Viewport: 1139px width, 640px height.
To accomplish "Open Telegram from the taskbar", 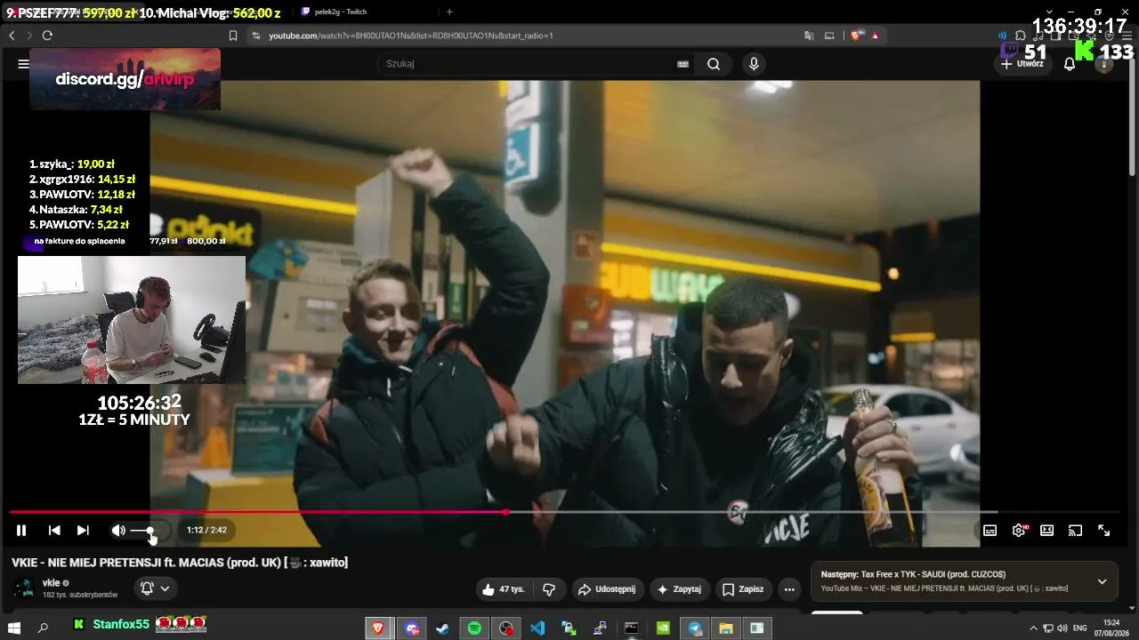I will click(695, 628).
